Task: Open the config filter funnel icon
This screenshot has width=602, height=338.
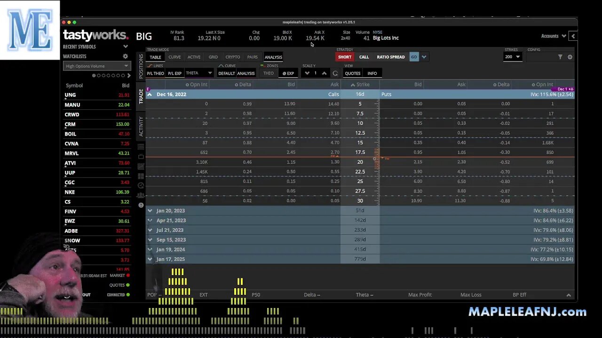Action: tap(560, 57)
